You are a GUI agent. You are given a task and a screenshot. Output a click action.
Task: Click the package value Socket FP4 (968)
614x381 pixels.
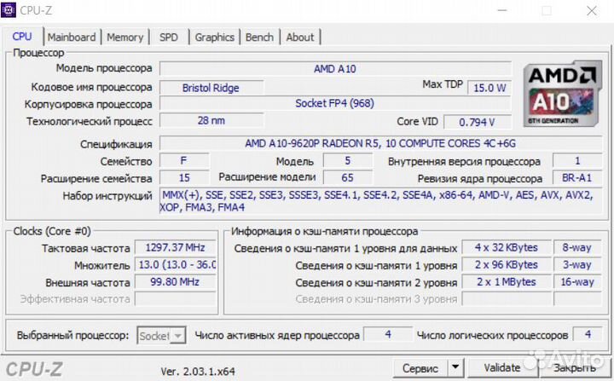[x=335, y=103]
